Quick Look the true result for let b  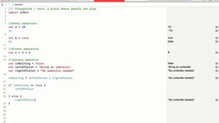tap(217, 38)
